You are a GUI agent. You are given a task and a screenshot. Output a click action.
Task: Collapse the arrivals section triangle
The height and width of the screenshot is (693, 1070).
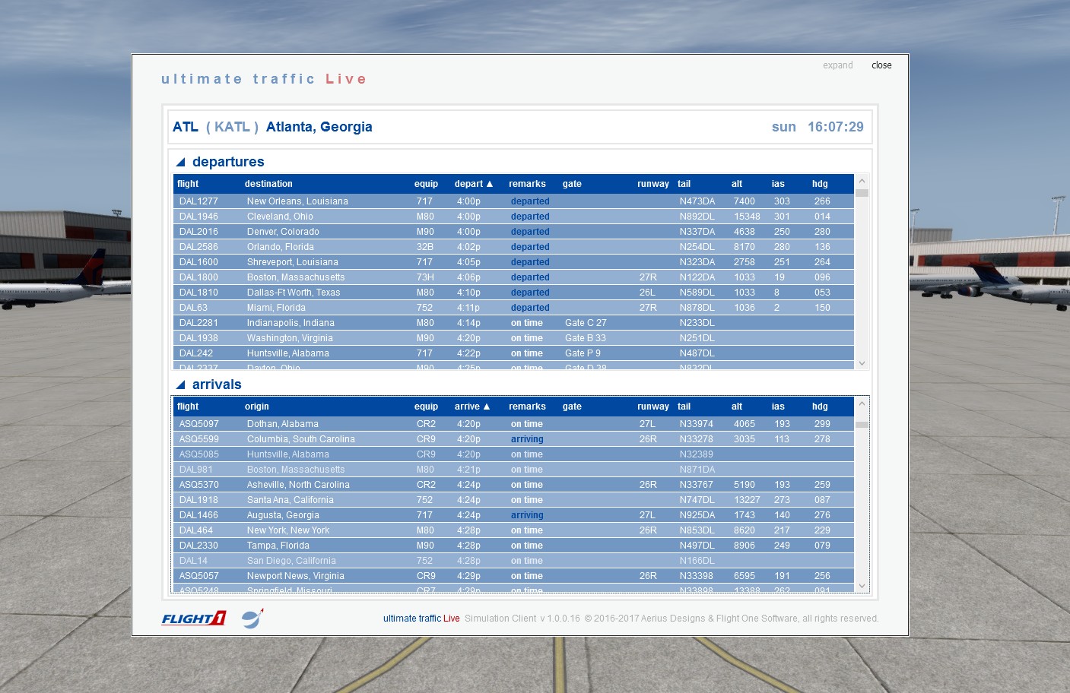pos(181,384)
